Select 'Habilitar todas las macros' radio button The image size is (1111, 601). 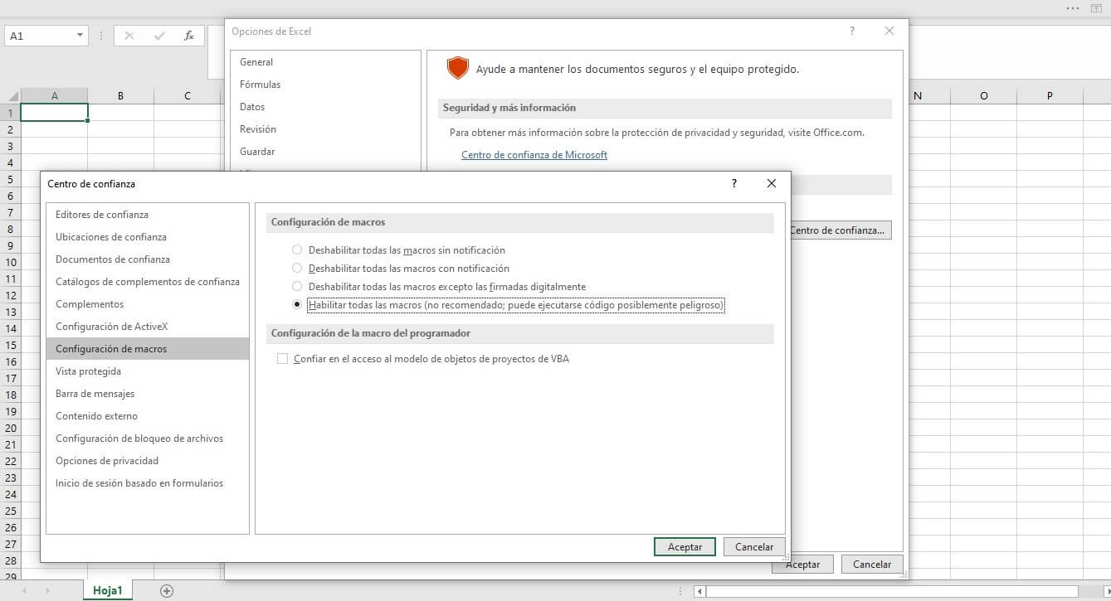click(x=297, y=305)
